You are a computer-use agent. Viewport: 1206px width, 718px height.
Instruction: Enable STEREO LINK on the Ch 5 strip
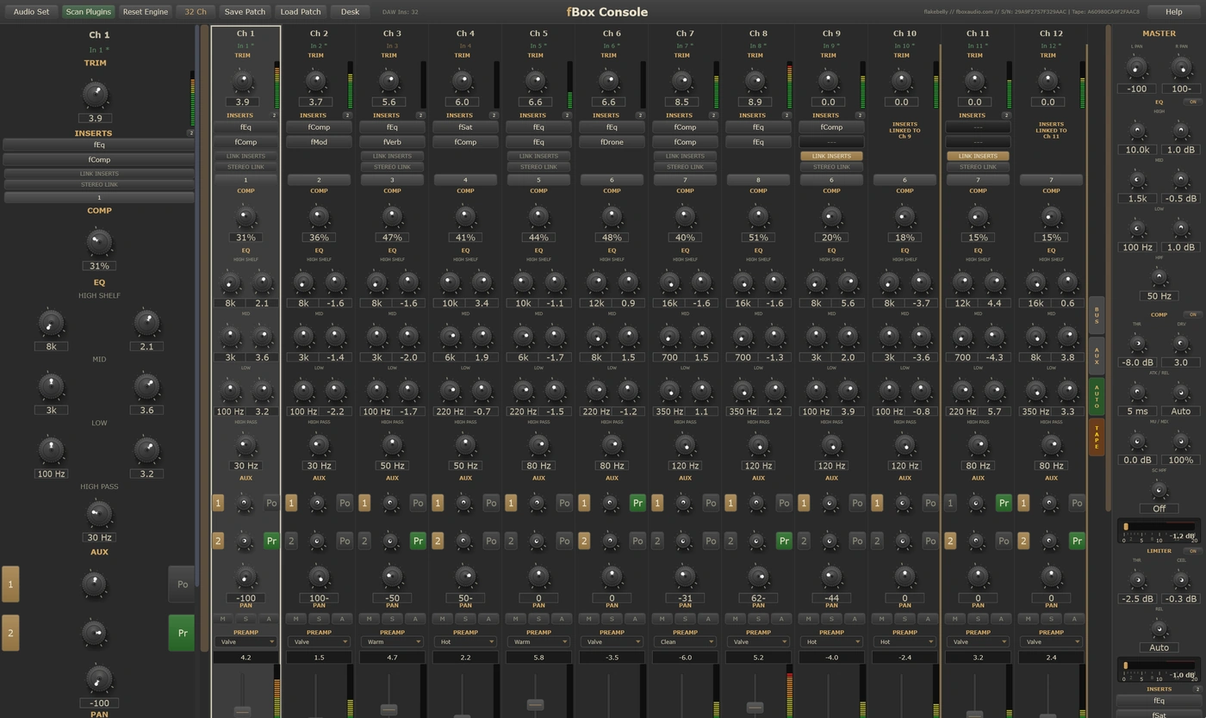[538, 167]
